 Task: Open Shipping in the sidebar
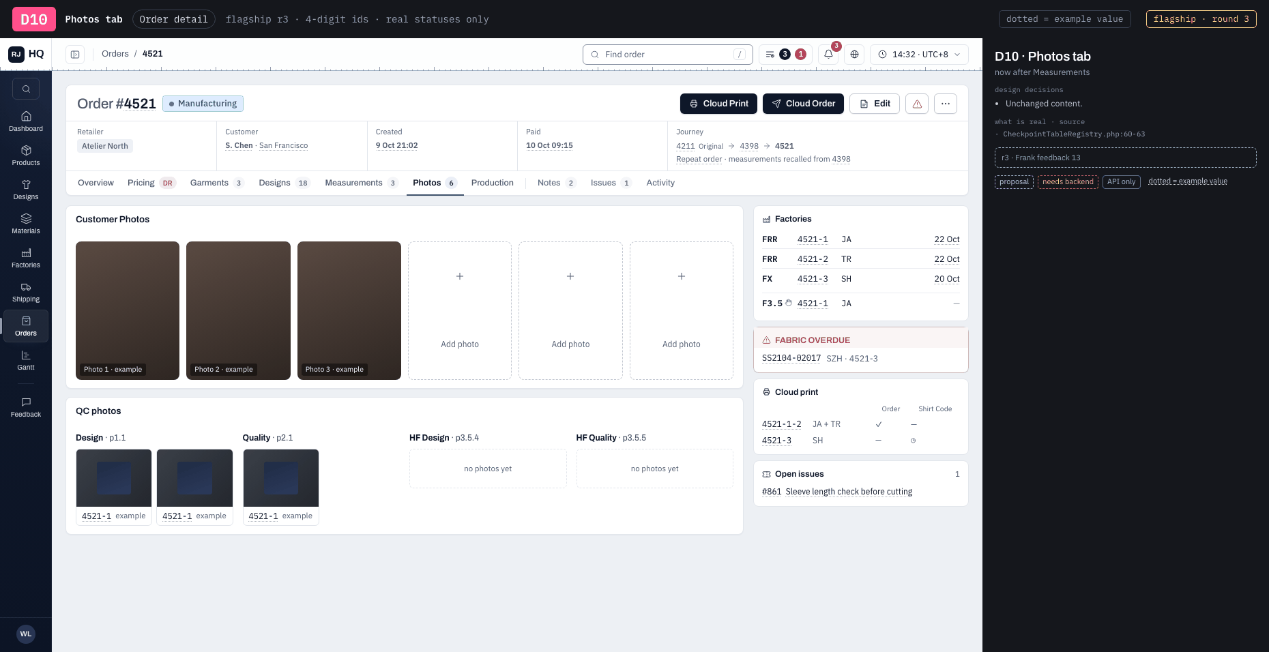click(x=26, y=292)
